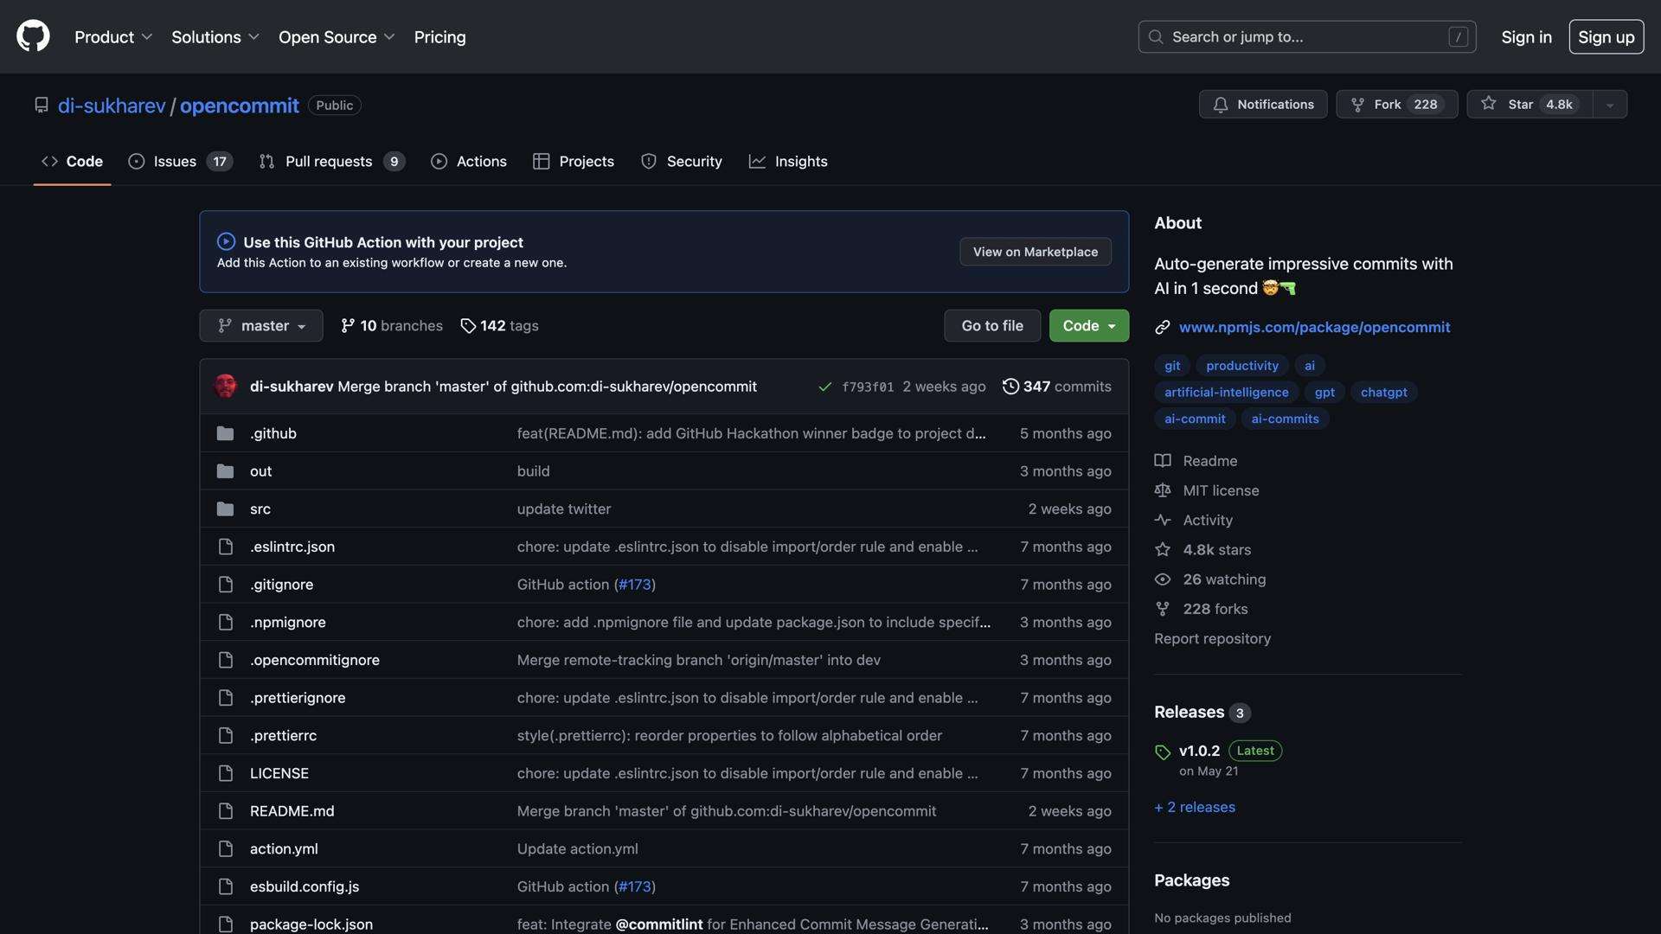1661x934 pixels.
Task: Click the watching eye icon
Action: (1162, 579)
